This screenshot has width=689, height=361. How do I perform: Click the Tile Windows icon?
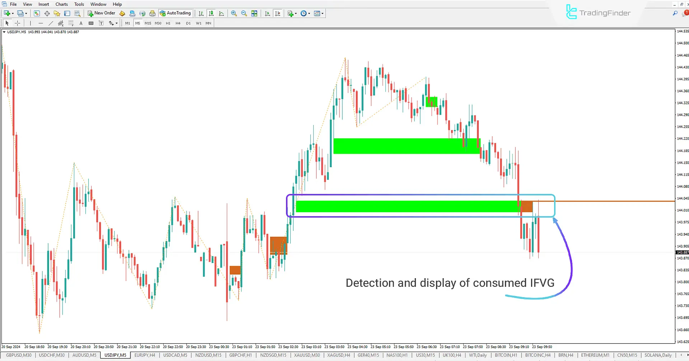coord(254,13)
